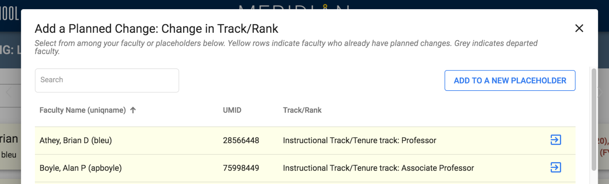Select Boyle, Alan P using row arrow icon
609x184 pixels.
pos(556,167)
